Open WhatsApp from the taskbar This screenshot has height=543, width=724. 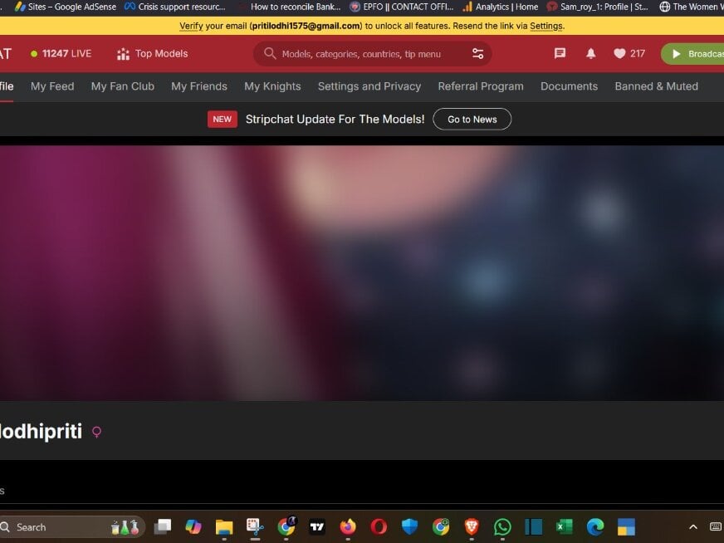502,526
